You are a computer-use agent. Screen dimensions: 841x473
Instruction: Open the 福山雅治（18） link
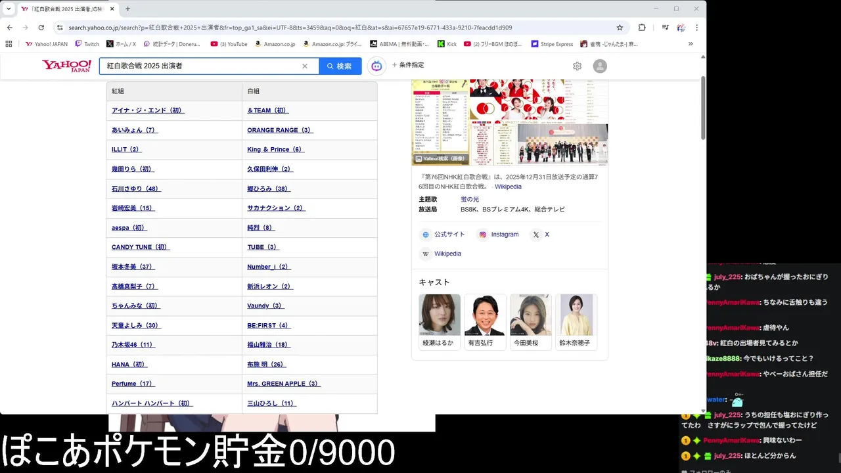point(269,345)
